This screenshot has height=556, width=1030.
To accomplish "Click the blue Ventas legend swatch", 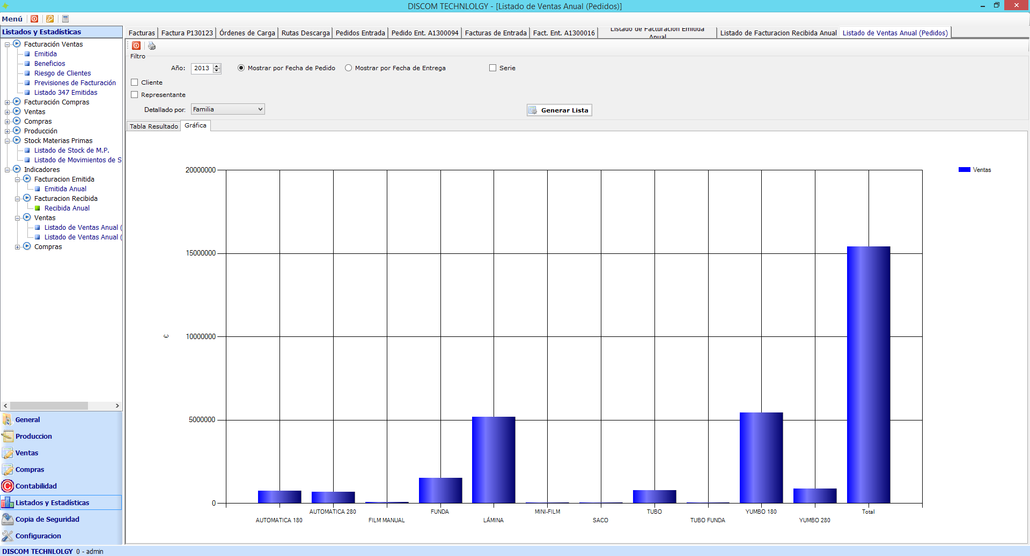I will click(x=964, y=170).
